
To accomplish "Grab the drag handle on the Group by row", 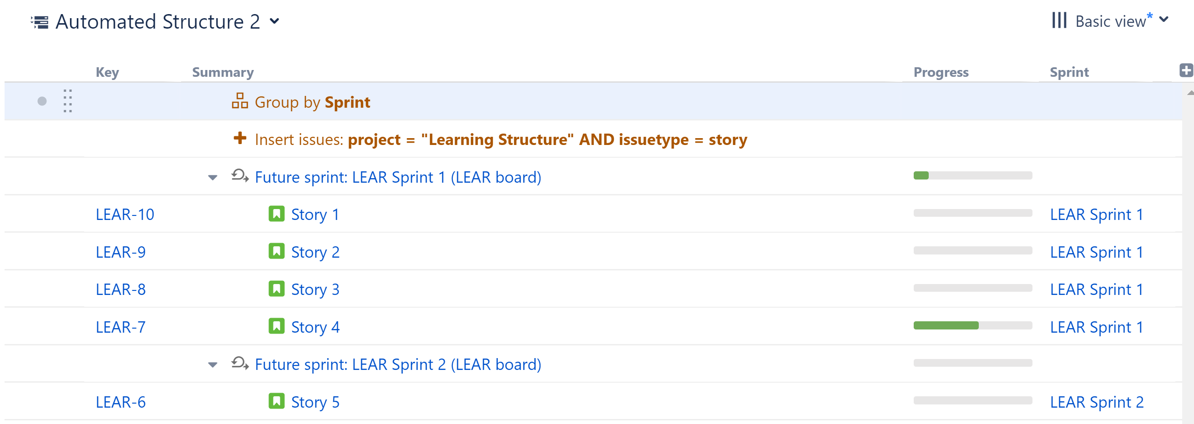I will pos(68,101).
